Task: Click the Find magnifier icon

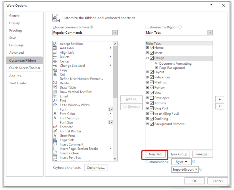Action: point(55,101)
